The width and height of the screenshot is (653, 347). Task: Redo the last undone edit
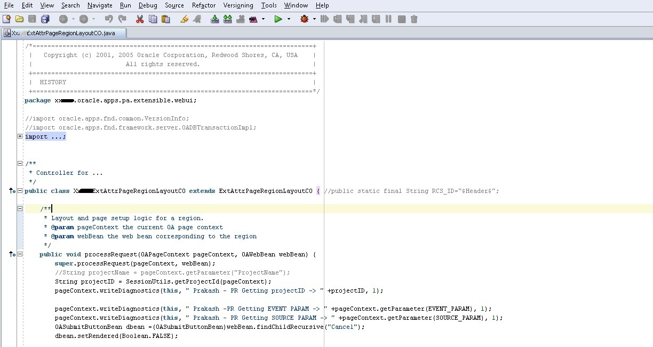(122, 19)
